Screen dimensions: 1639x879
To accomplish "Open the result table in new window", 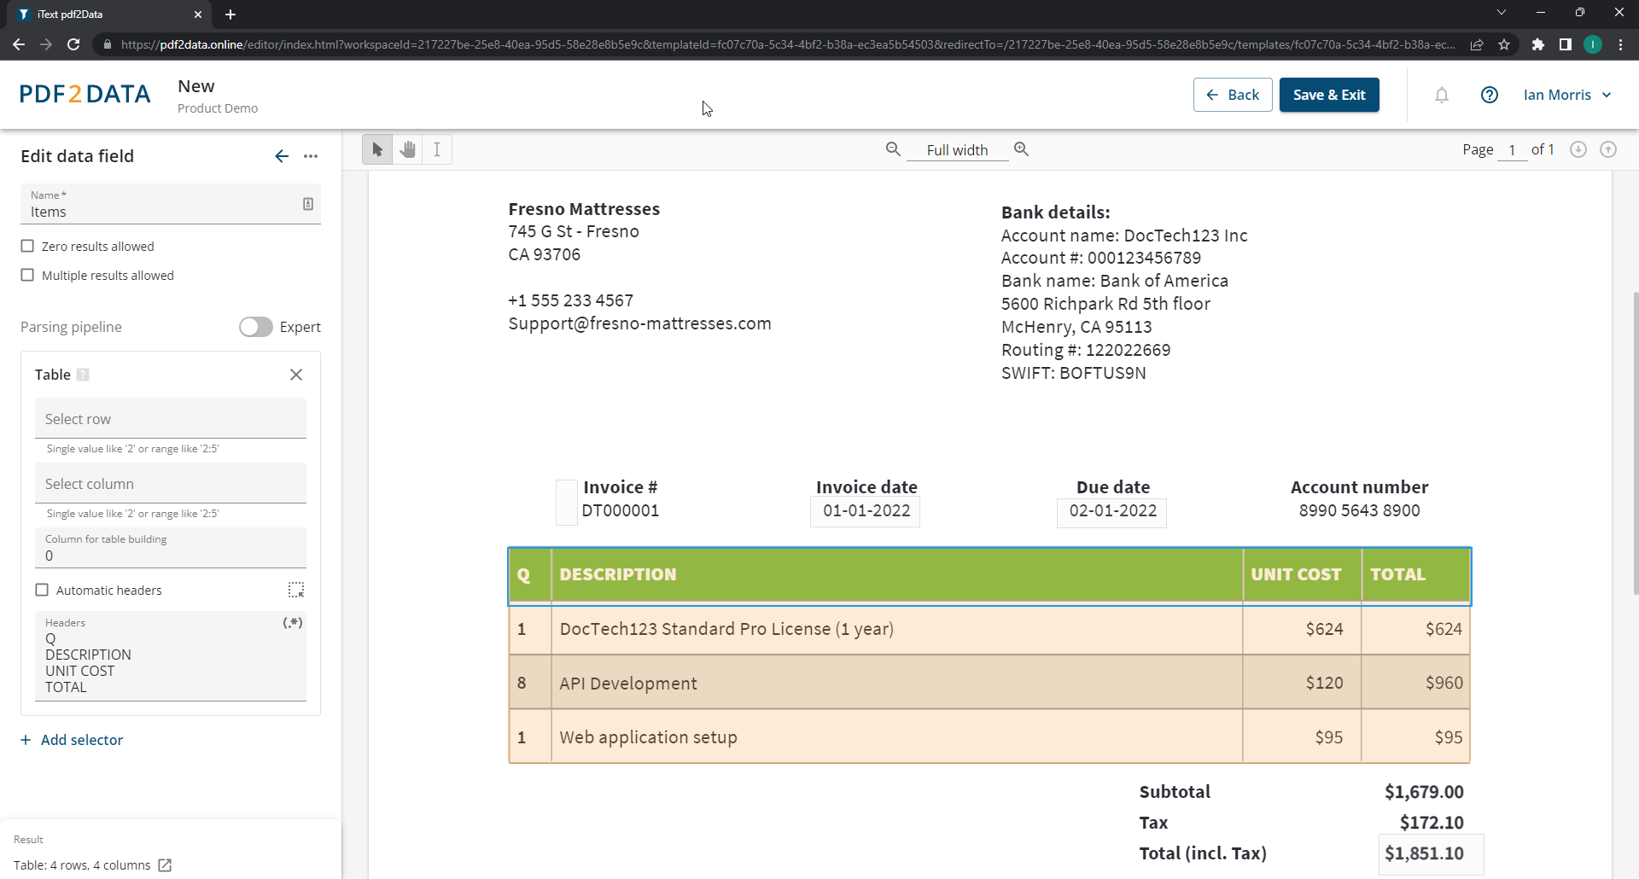I will coord(166,865).
